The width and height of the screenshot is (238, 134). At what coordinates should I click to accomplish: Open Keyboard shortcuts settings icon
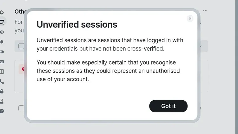[2, 62]
